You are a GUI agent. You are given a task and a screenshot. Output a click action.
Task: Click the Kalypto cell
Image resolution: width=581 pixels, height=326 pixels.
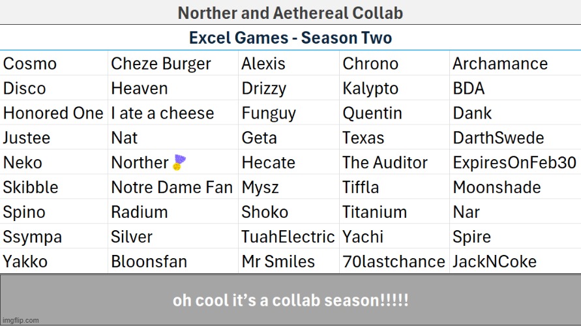click(395, 88)
